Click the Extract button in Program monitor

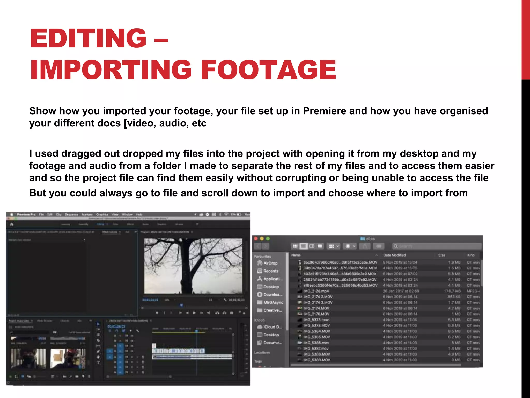coord(224,313)
